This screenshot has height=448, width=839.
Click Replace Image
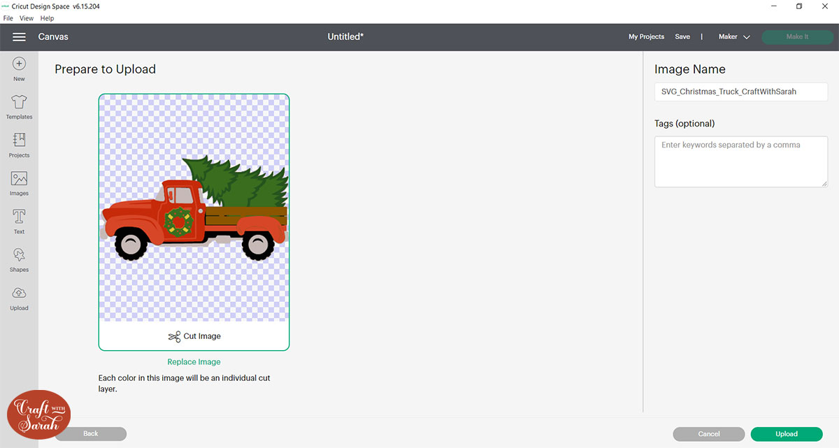click(x=194, y=361)
